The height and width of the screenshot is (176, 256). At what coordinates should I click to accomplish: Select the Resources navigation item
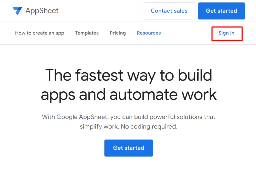coord(149,33)
